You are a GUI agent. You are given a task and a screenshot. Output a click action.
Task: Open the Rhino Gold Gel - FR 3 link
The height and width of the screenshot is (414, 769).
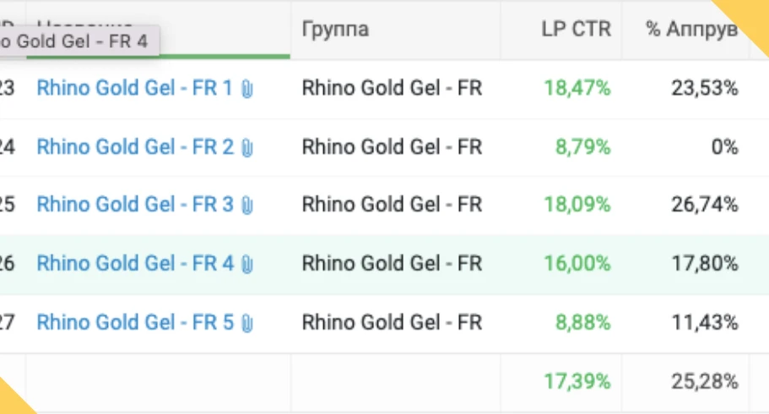click(x=135, y=204)
